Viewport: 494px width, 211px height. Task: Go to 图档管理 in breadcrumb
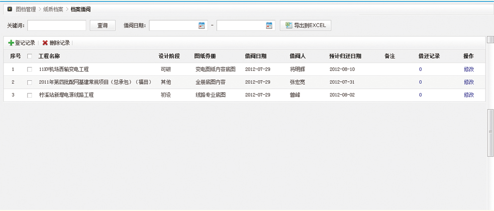[x=26, y=9]
